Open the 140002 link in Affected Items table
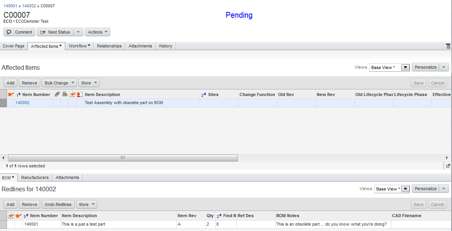The image size is (452, 231). (x=22, y=103)
